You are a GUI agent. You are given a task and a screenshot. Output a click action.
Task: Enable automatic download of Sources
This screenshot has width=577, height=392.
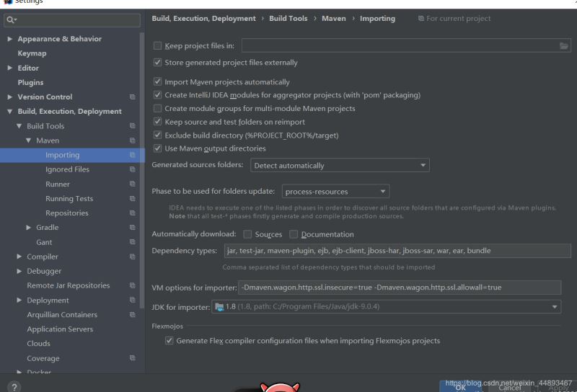[x=247, y=234]
